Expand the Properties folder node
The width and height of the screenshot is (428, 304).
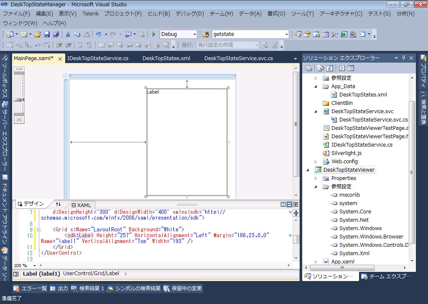(x=316, y=178)
